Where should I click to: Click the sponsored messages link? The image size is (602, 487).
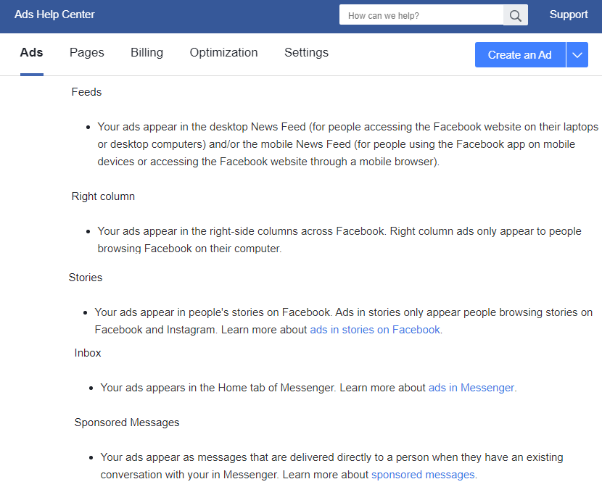point(423,475)
